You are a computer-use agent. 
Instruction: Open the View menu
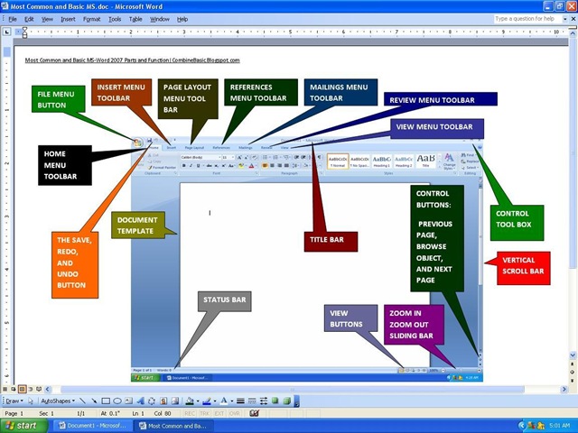tap(47, 19)
